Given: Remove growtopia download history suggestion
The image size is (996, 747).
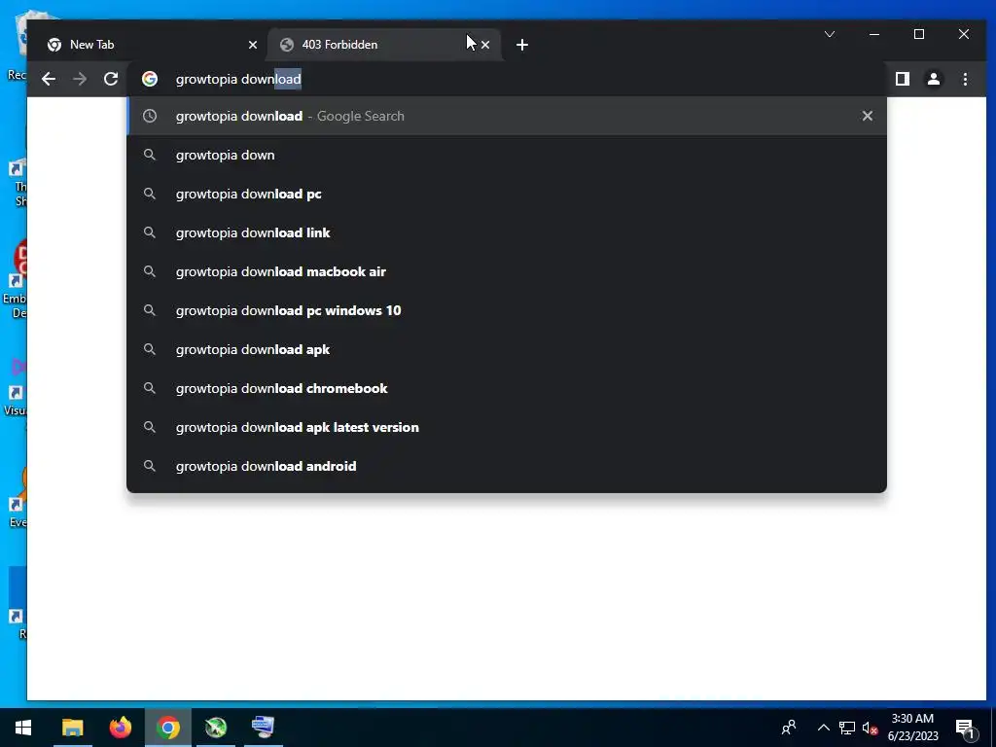Looking at the screenshot, I should (x=867, y=116).
